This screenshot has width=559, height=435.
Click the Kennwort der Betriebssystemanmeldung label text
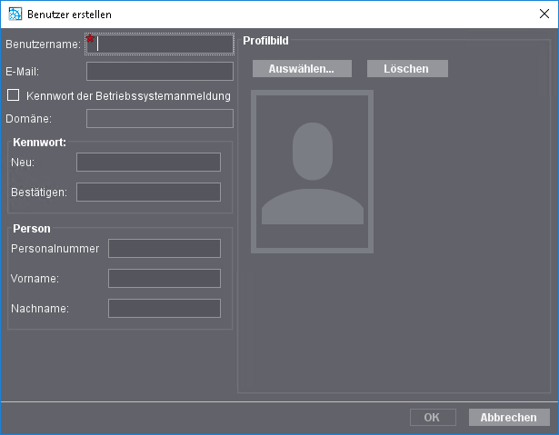(129, 95)
